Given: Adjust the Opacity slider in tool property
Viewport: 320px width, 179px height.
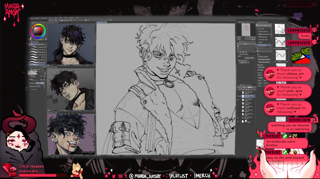Looking at the screenshot, I should click(x=35, y=80).
